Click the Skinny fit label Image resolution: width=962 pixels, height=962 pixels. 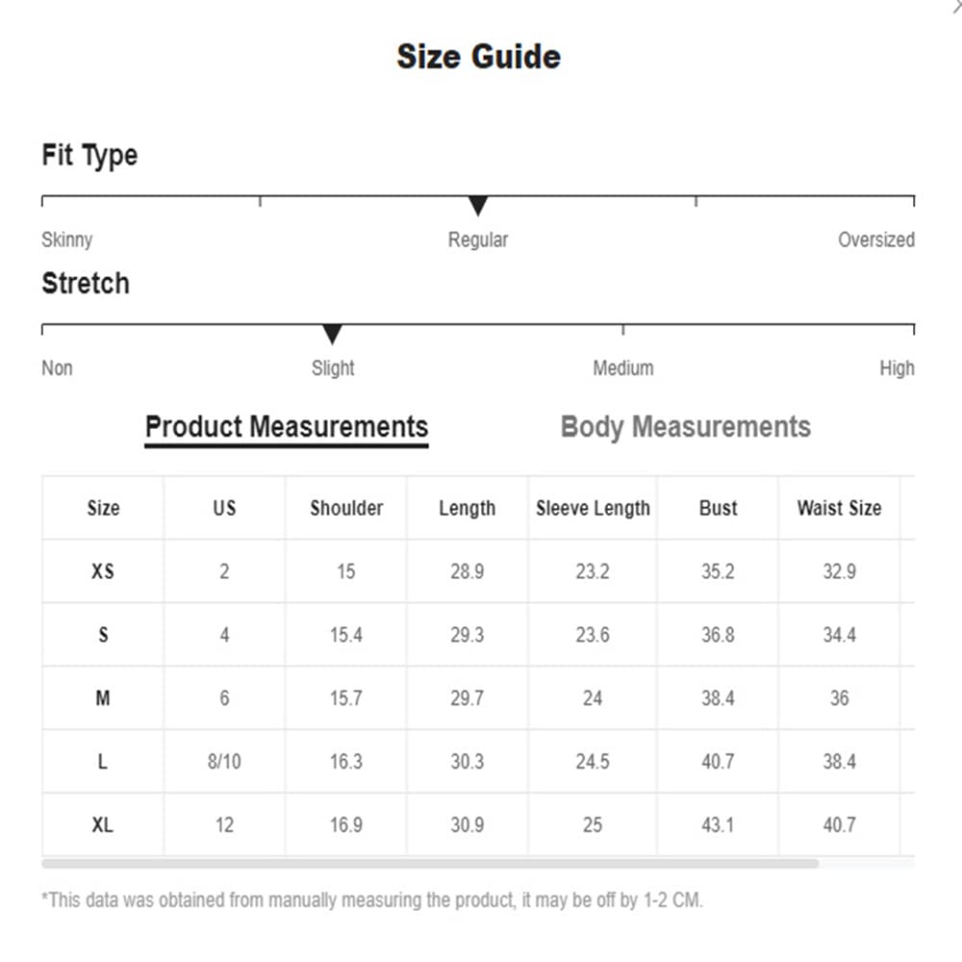(x=67, y=240)
